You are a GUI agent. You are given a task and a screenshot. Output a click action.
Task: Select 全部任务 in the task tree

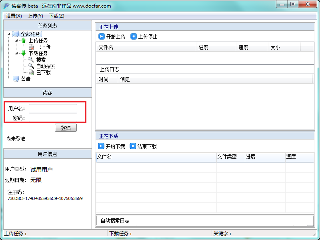click(x=30, y=34)
